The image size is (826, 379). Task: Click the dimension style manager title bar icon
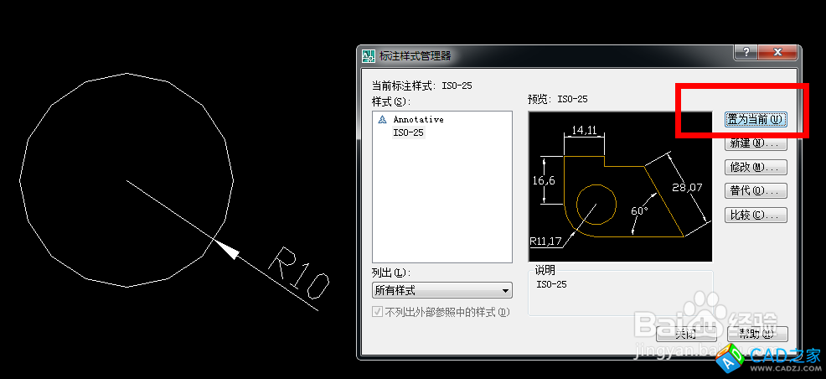(369, 56)
